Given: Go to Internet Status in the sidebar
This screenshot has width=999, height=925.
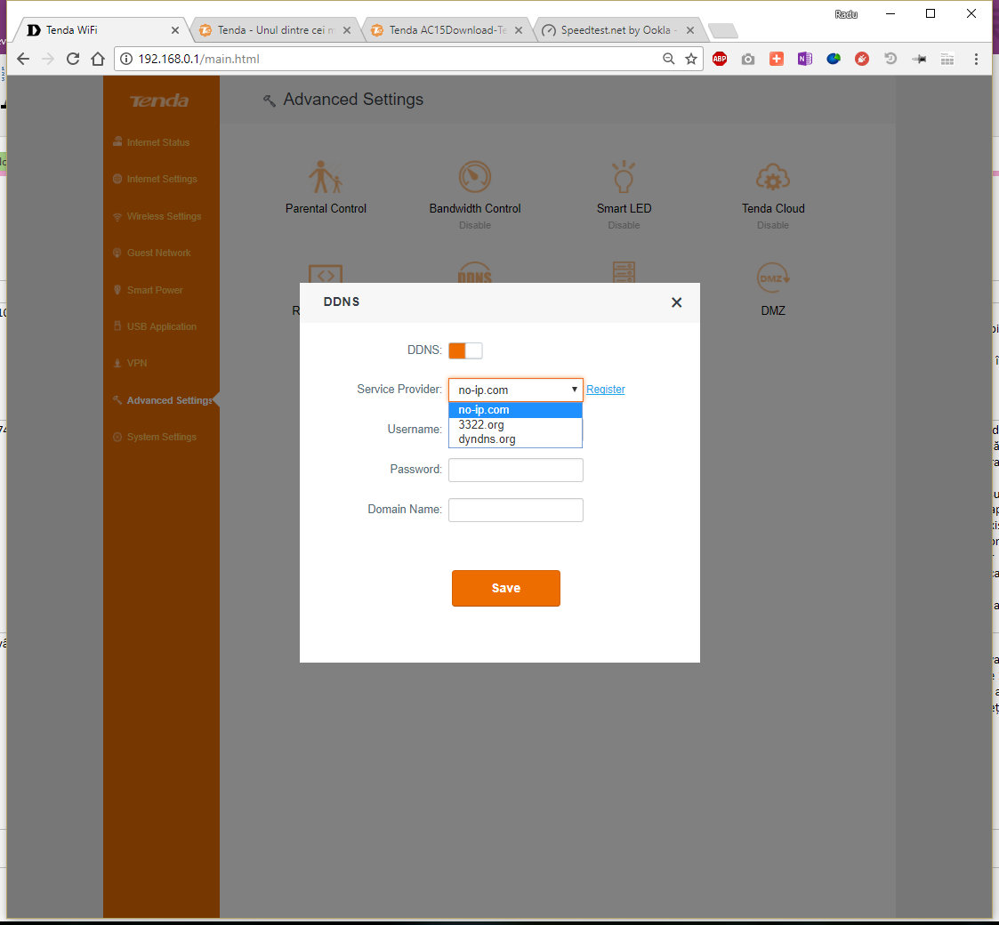Looking at the screenshot, I should pyautogui.click(x=151, y=142).
